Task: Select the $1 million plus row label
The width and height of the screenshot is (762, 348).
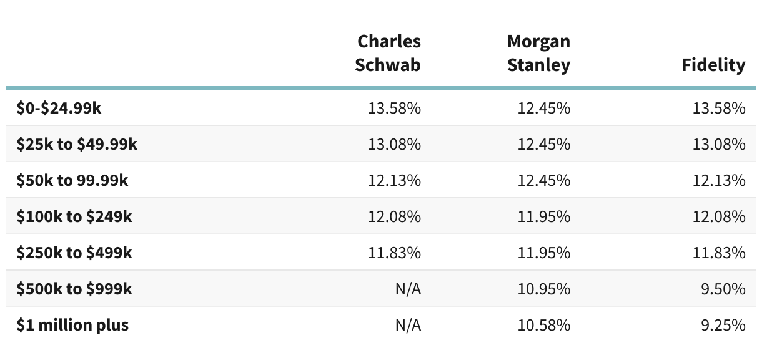Action: [x=72, y=325]
